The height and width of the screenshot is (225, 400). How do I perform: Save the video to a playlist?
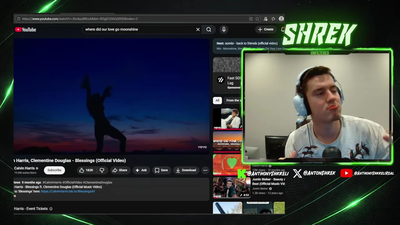(161, 170)
